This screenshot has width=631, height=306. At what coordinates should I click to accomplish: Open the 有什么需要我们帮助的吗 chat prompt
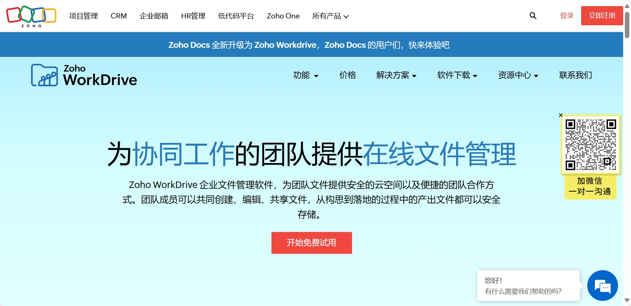coord(529,286)
